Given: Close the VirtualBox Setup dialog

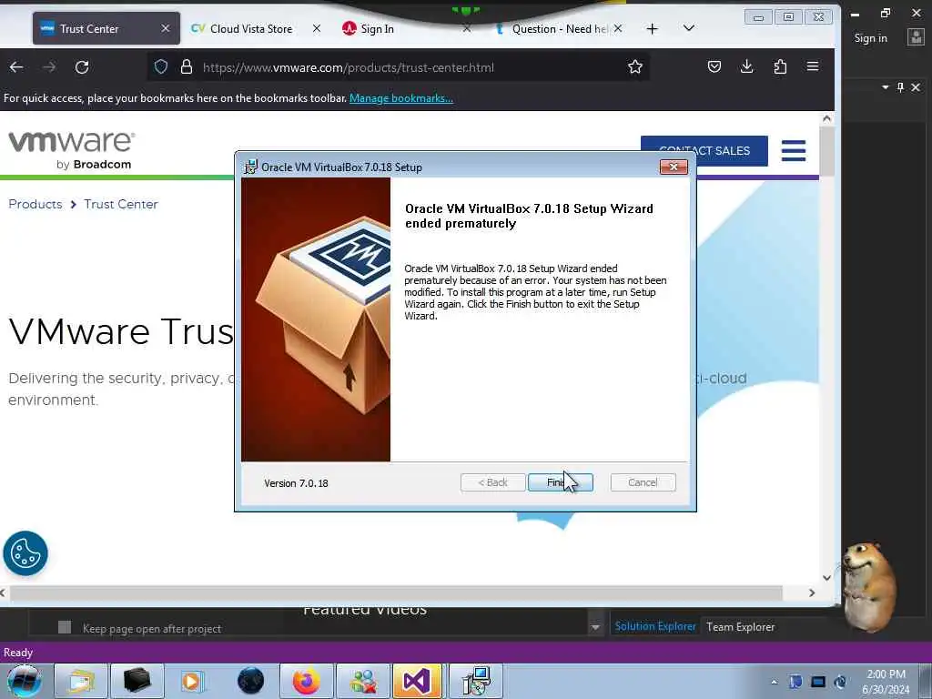Looking at the screenshot, I should pos(674,167).
